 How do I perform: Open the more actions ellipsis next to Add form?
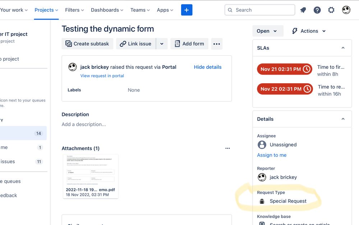point(217,44)
